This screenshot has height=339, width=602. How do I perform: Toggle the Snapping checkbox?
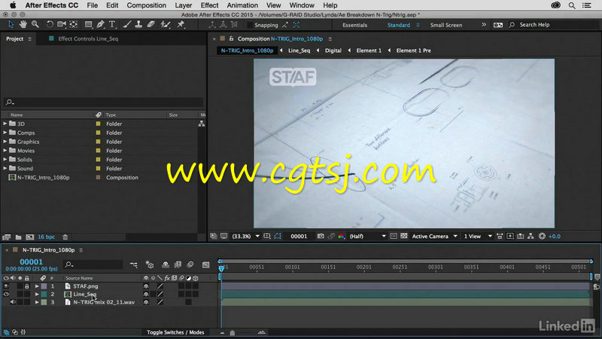pos(251,25)
